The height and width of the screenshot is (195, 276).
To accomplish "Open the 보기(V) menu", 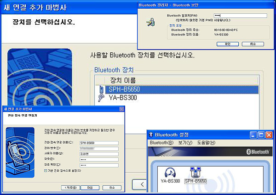I will pos(185,143).
